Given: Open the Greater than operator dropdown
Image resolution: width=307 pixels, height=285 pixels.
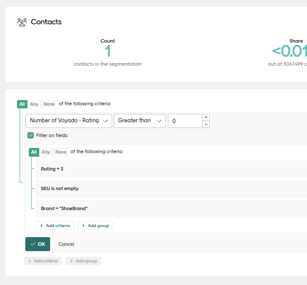Looking at the screenshot, I should [x=140, y=121].
